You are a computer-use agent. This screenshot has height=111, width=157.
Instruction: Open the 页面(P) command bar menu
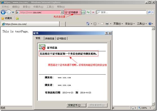point(118,24)
